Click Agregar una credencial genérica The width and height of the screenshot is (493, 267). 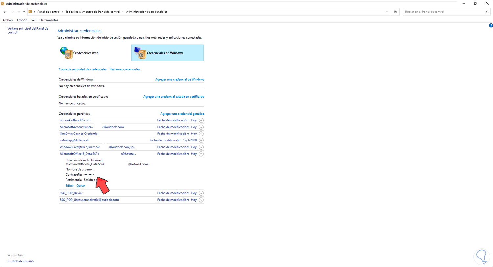pyautogui.click(x=182, y=114)
